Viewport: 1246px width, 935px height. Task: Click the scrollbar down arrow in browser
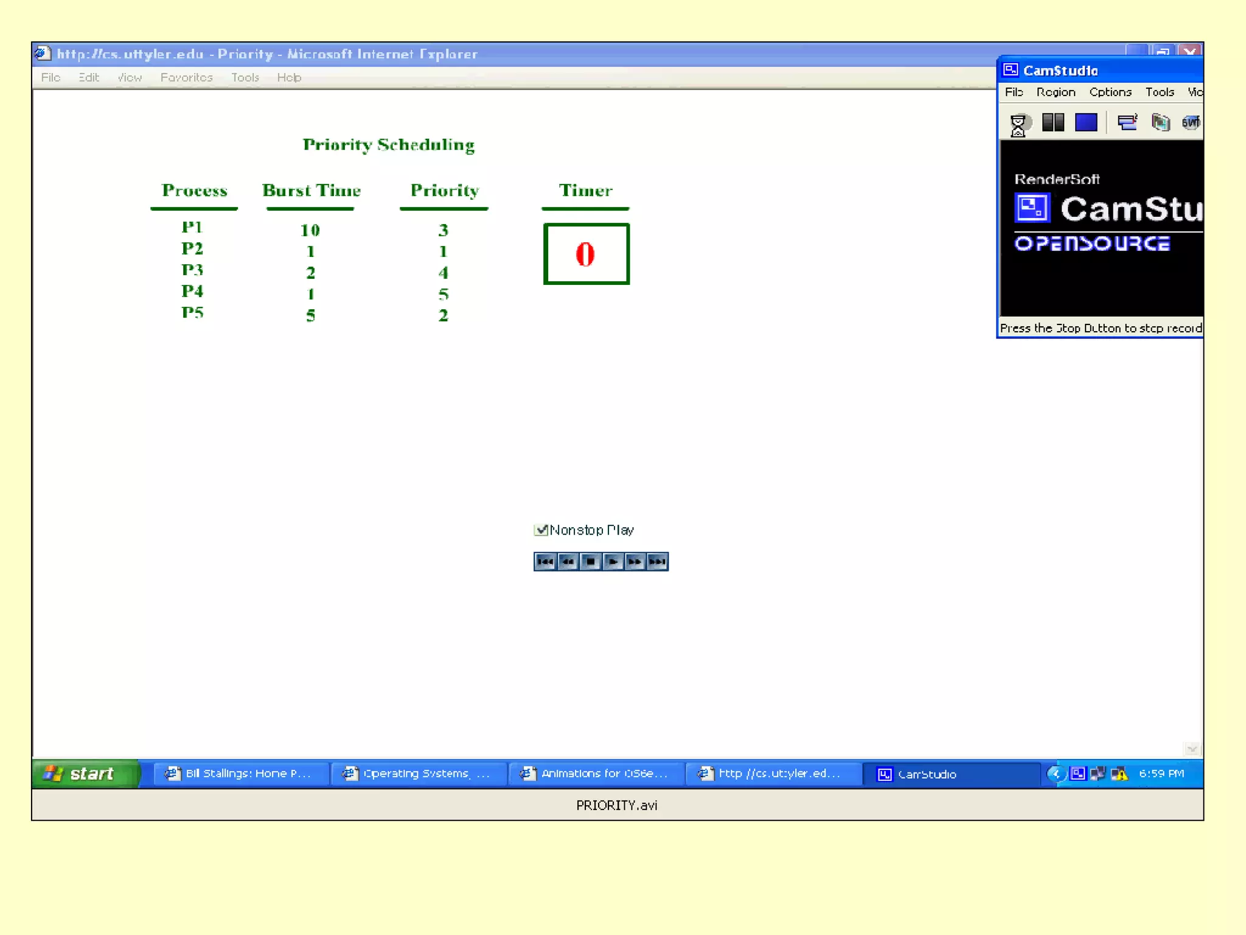click(x=1191, y=749)
